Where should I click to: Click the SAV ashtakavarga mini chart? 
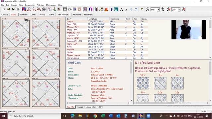click(143, 83)
